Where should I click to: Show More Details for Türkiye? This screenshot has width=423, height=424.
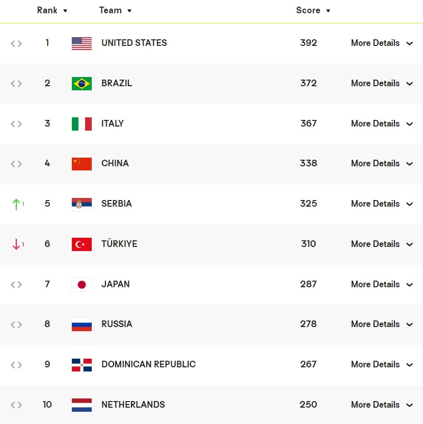pos(381,244)
